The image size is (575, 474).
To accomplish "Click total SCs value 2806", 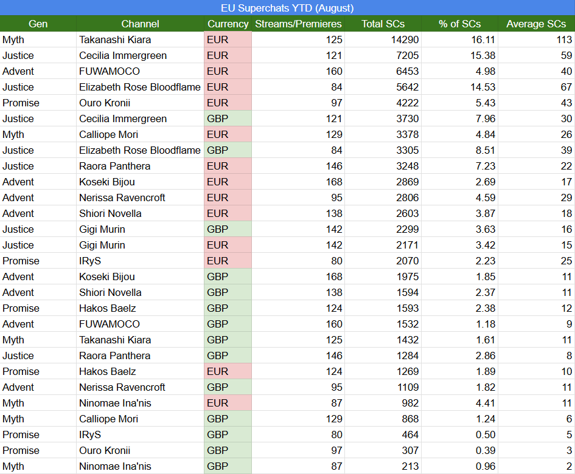I will (407, 197).
